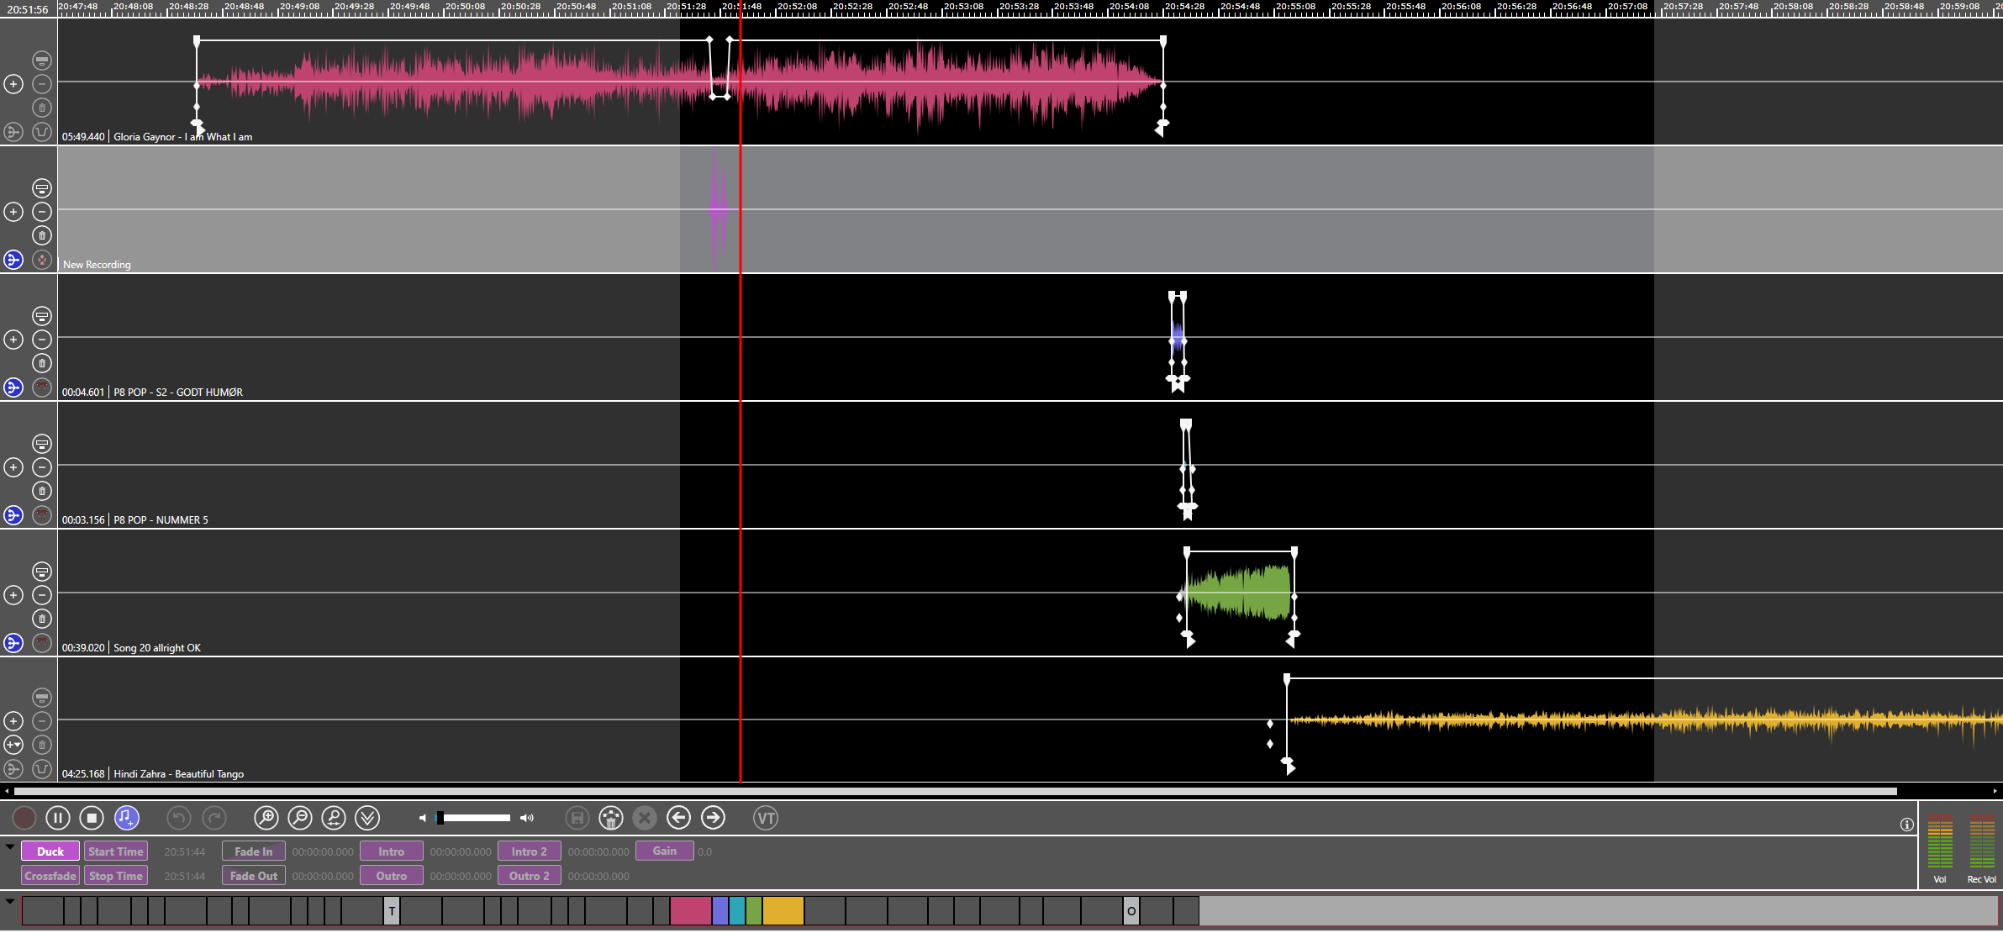The image size is (2003, 933).
Task: Expand the plus-arrow dropdown on Hindi Zahra track
Action: (13, 745)
